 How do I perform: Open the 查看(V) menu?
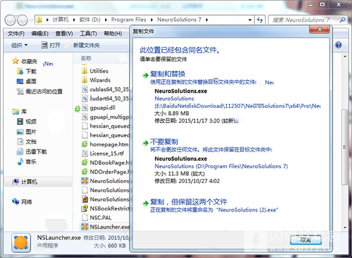tap(64, 33)
